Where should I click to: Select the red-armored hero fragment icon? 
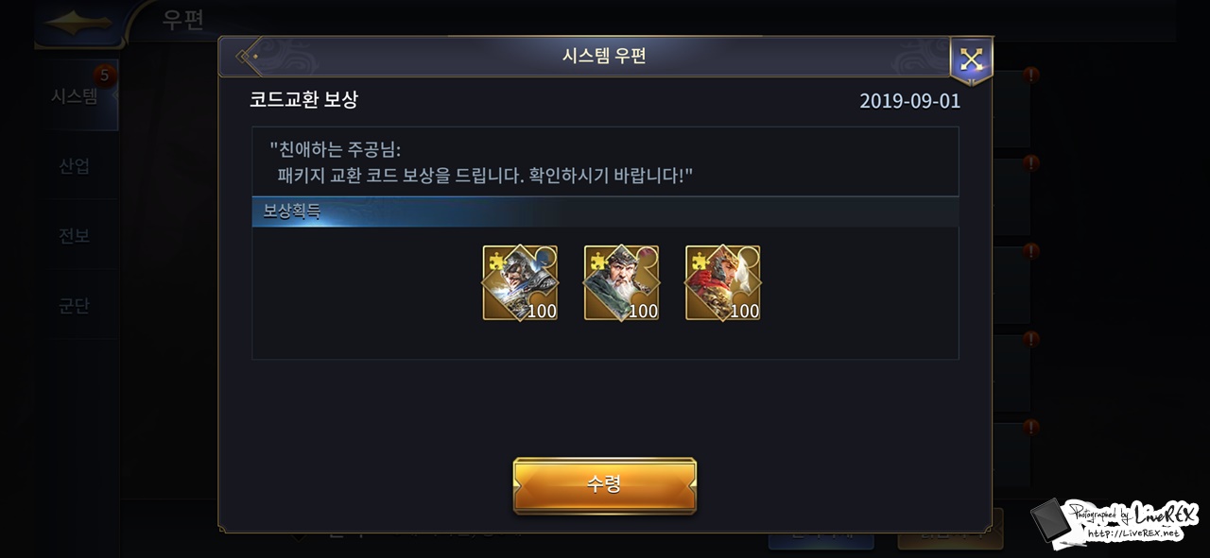coord(722,283)
